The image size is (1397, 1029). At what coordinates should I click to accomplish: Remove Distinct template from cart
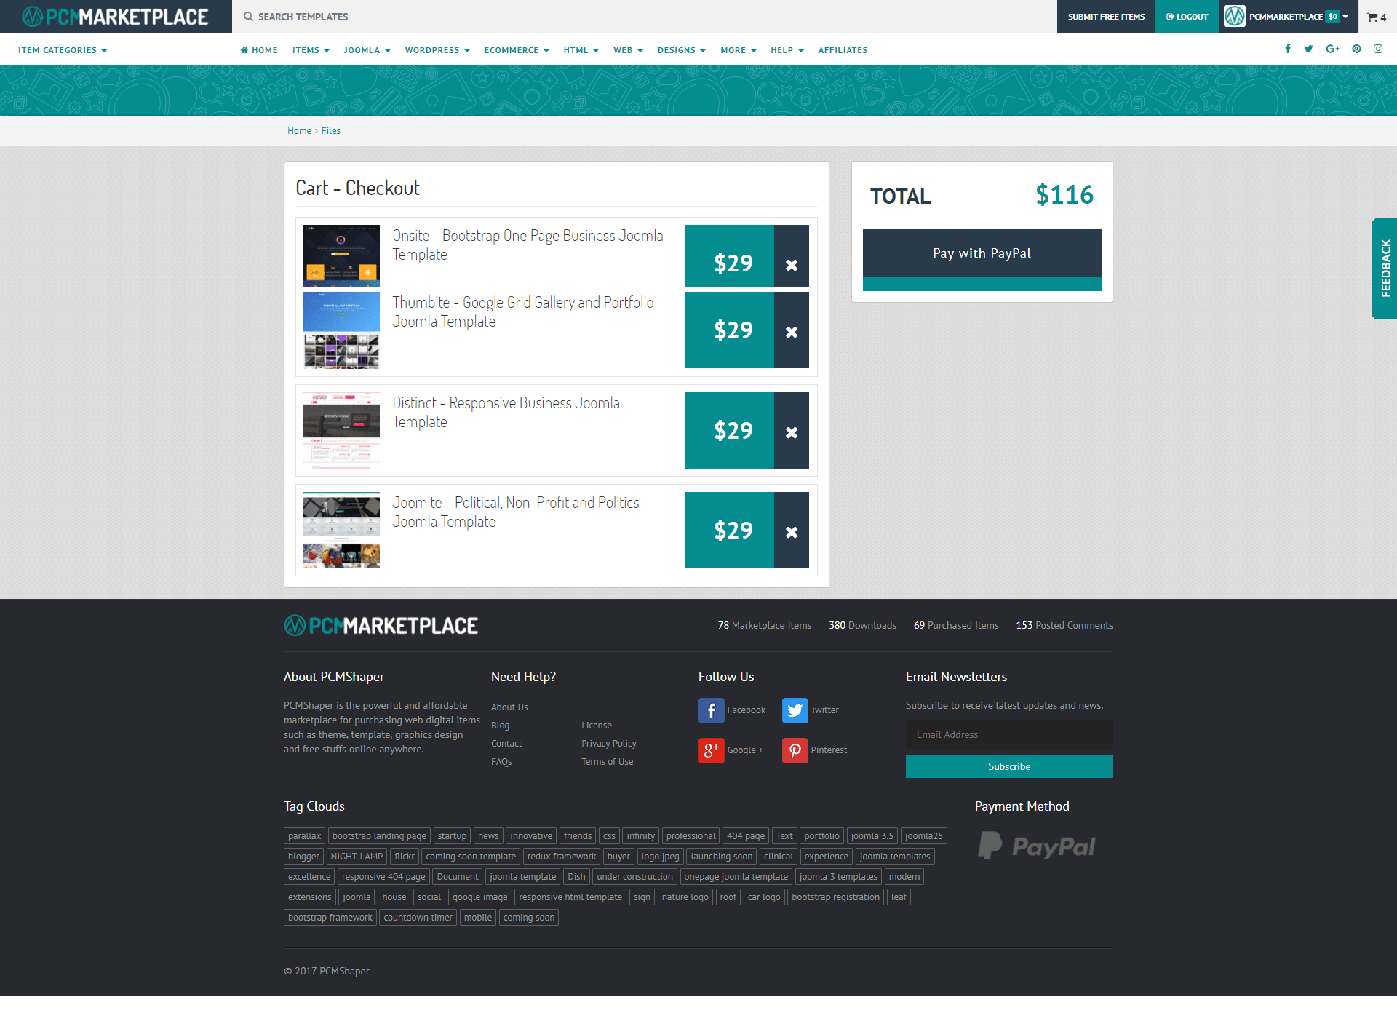coord(792,431)
